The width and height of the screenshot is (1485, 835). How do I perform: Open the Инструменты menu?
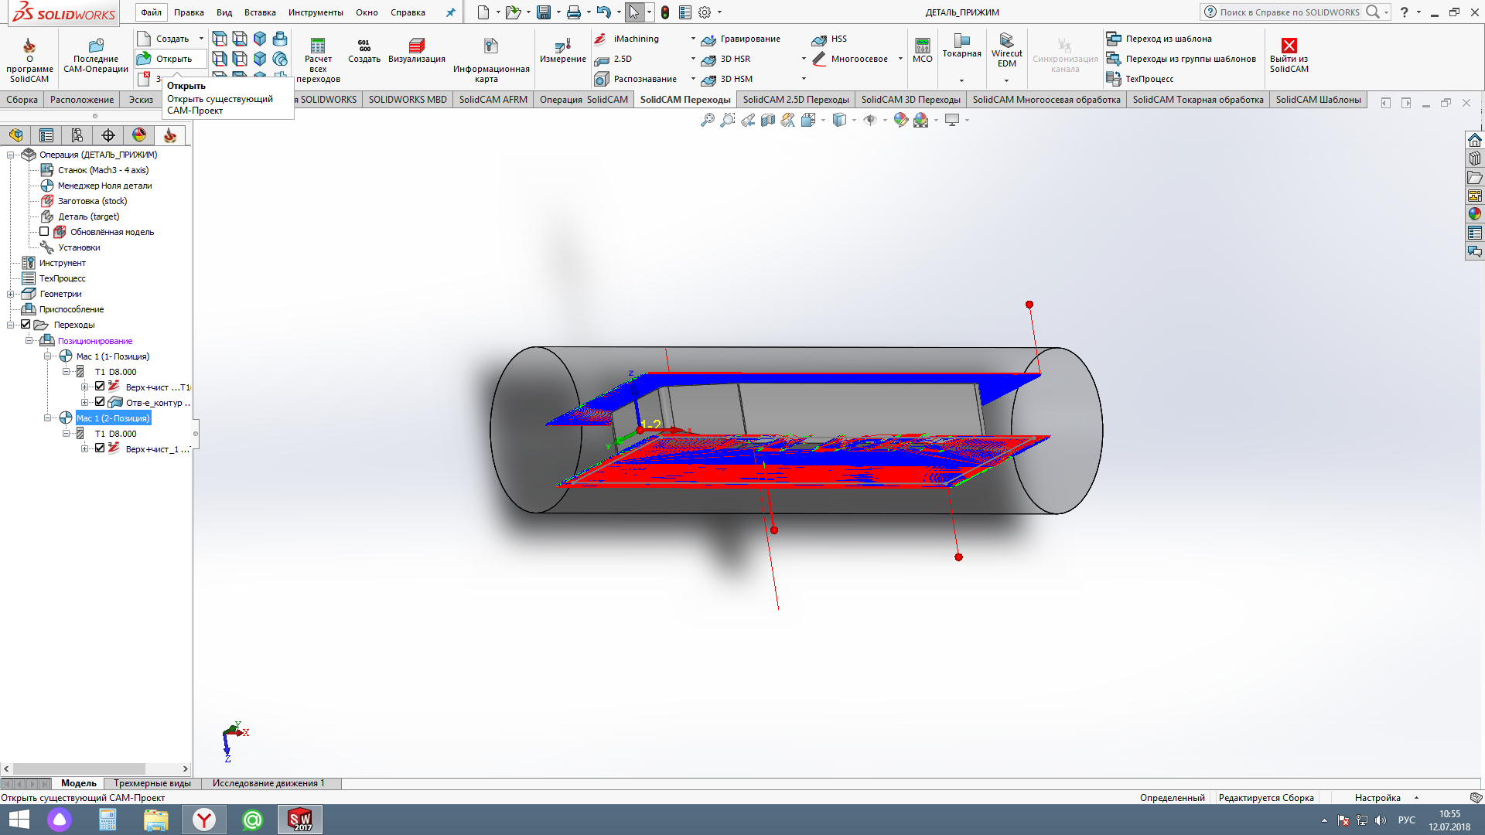(x=316, y=12)
